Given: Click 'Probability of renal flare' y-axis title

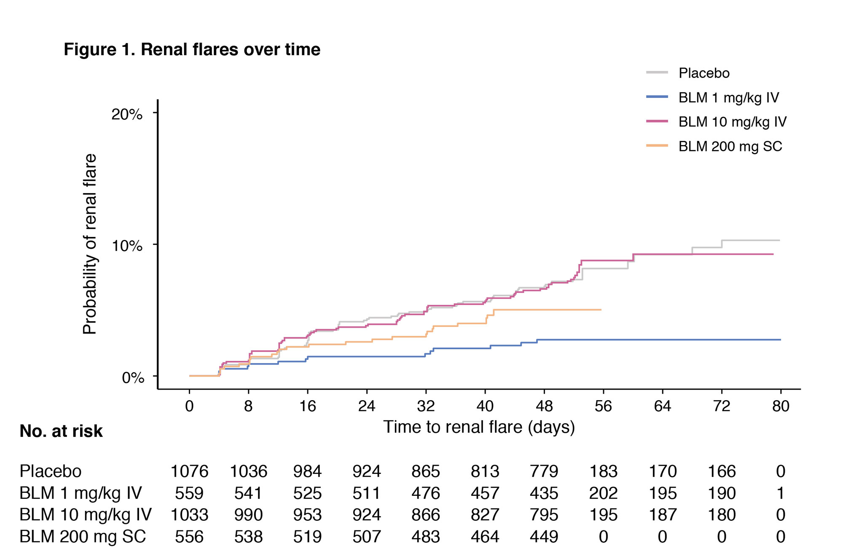Looking at the screenshot, I should click(x=90, y=244).
